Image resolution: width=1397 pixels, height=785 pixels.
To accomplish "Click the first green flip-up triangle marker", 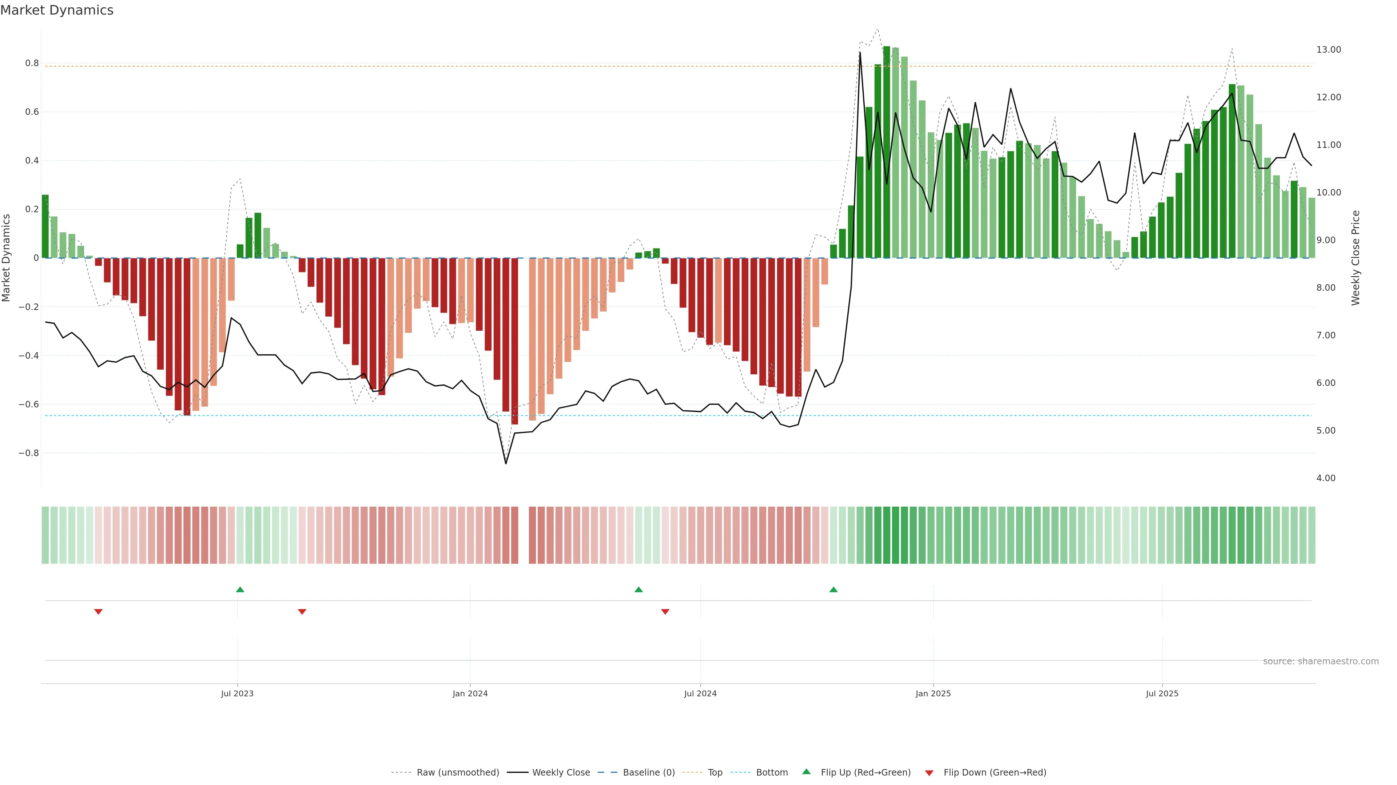I will click(x=240, y=589).
